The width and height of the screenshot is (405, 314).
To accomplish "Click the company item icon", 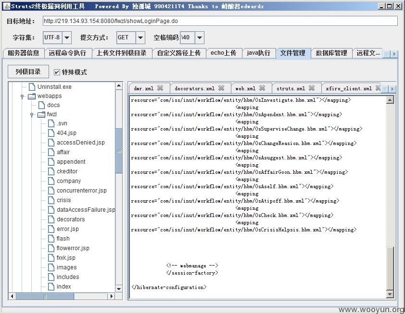I will tap(51, 181).
